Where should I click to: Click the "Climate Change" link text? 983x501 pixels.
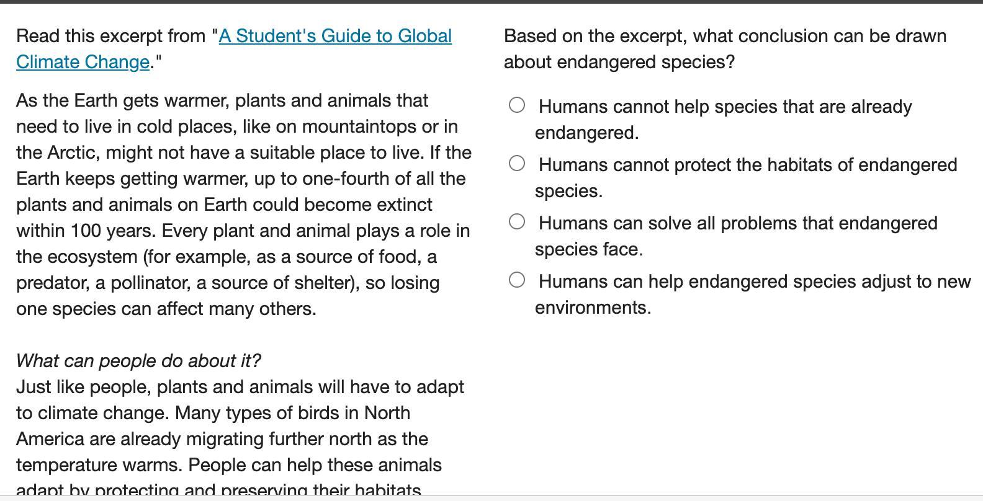click(83, 62)
